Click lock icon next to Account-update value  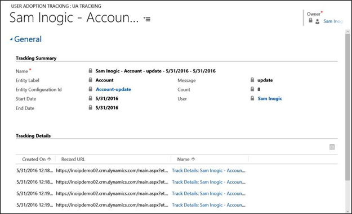tap(90, 89)
